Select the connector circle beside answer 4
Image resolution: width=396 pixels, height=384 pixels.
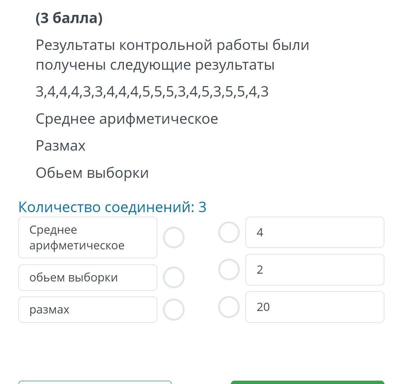tap(229, 232)
